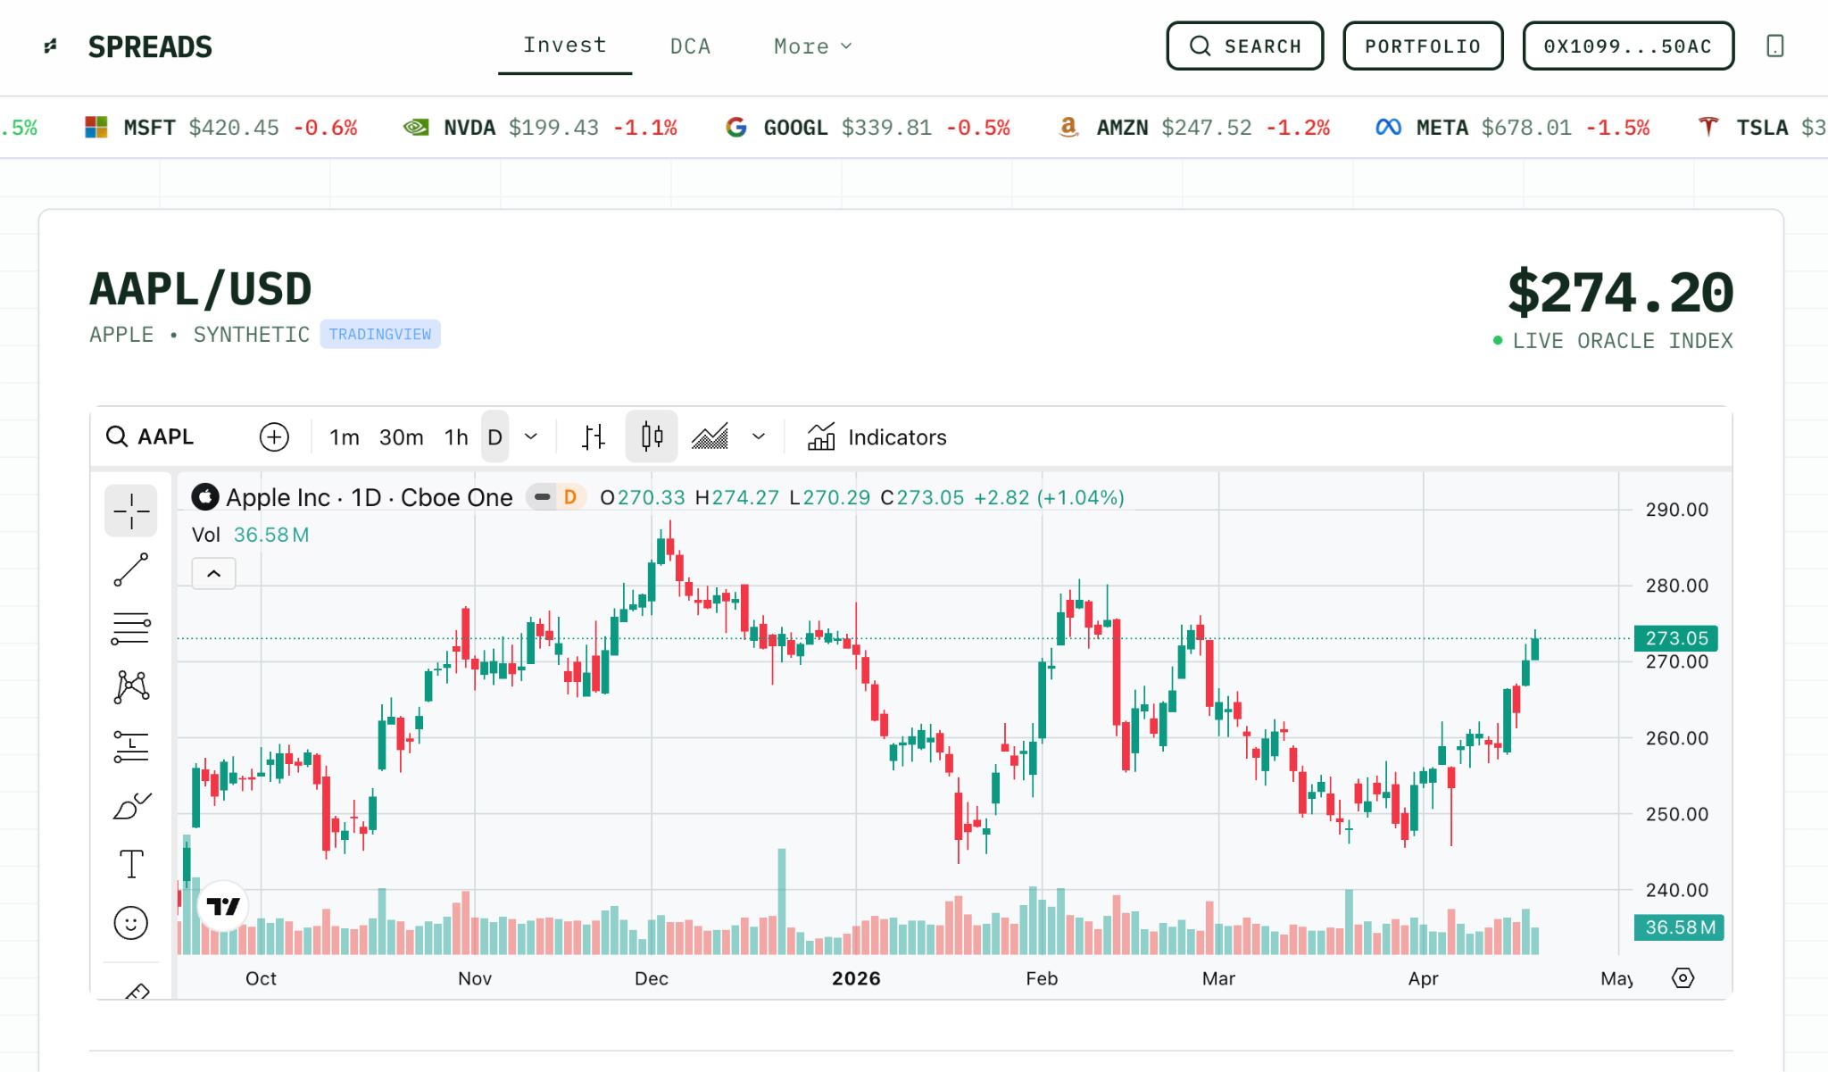Choose the brush drawing tool
Image resolution: width=1828 pixels, height=1072 pixels.
pyautogui.click(x=130, y=806)
